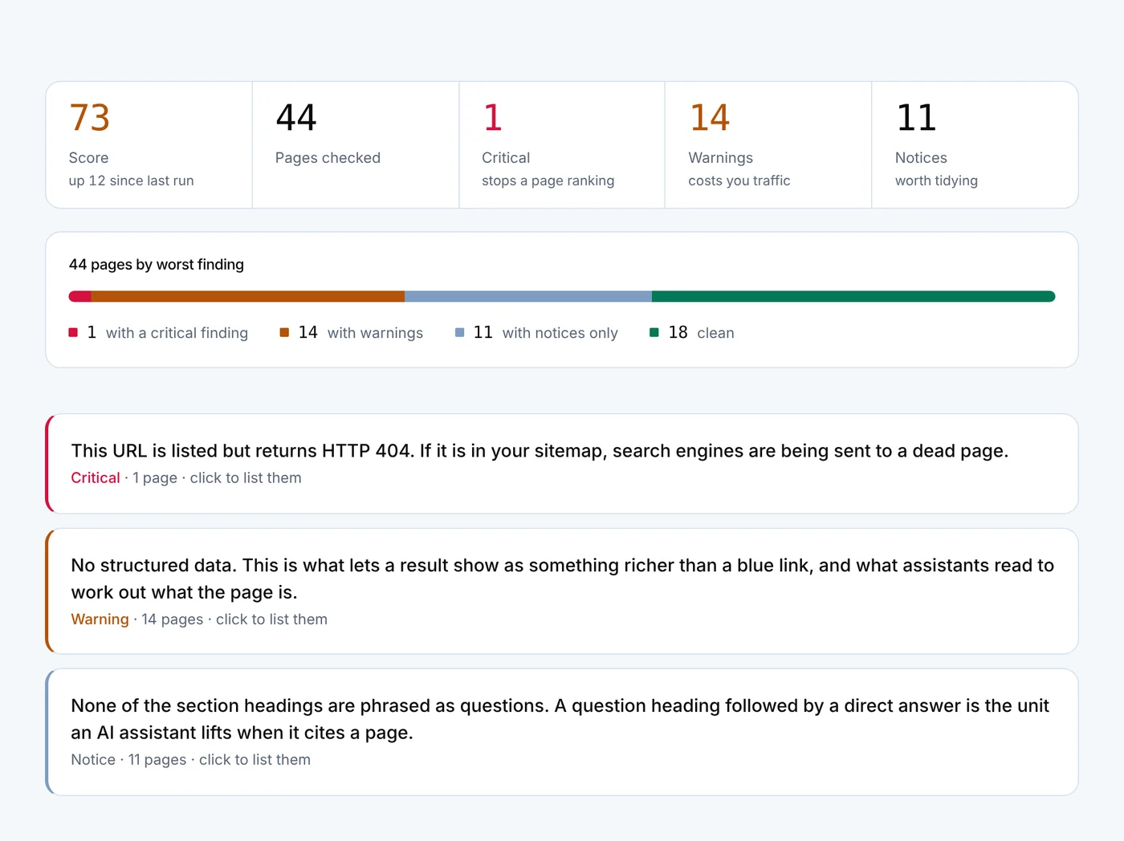Click the blue notices-only segment of the bar
The image size is (1124, 841).
point(528,296)
